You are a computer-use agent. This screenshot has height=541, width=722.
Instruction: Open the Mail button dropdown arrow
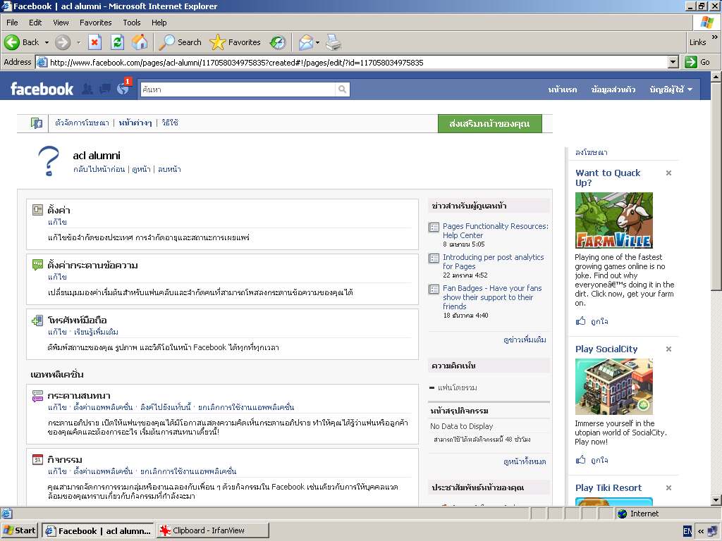[x=317, y=42]
